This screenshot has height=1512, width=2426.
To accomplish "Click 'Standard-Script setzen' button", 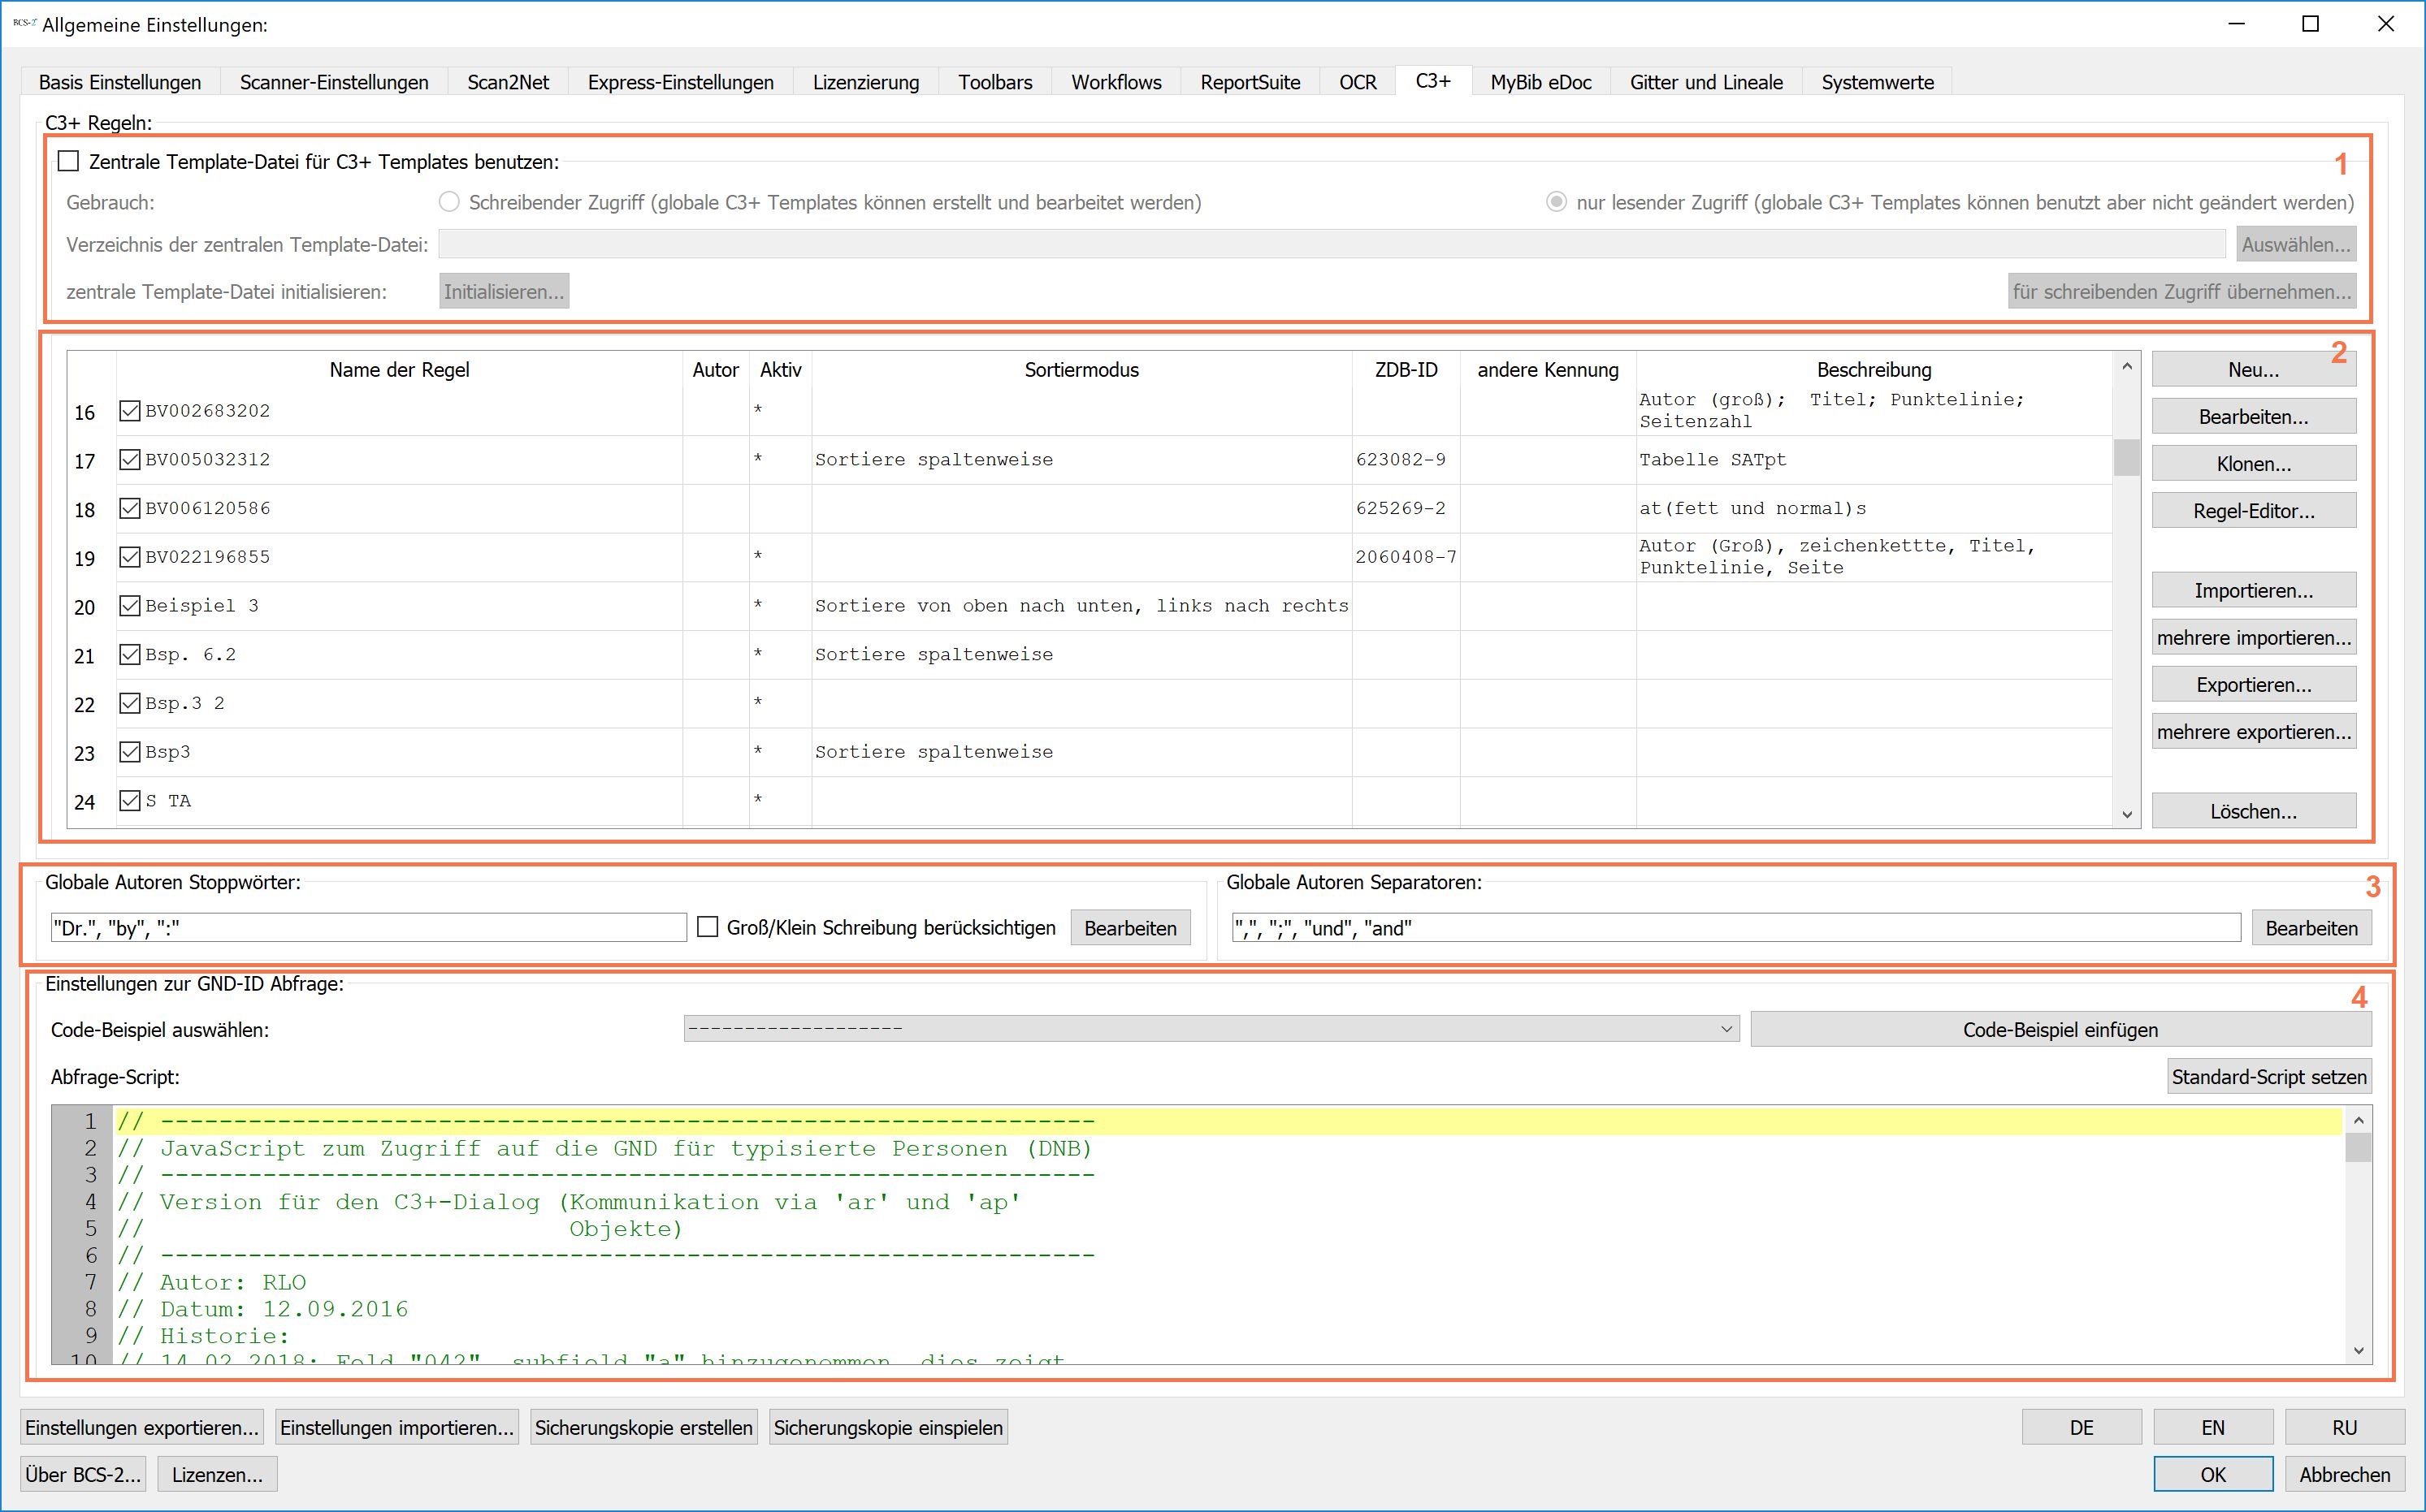I will point(2269,1076).
